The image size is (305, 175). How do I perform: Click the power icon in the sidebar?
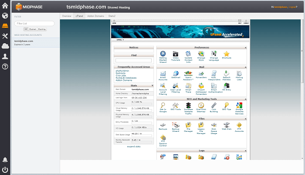click(5, 170)
